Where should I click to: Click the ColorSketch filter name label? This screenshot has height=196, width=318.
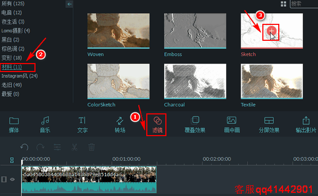pyautogui.click(x=101, y=104)
